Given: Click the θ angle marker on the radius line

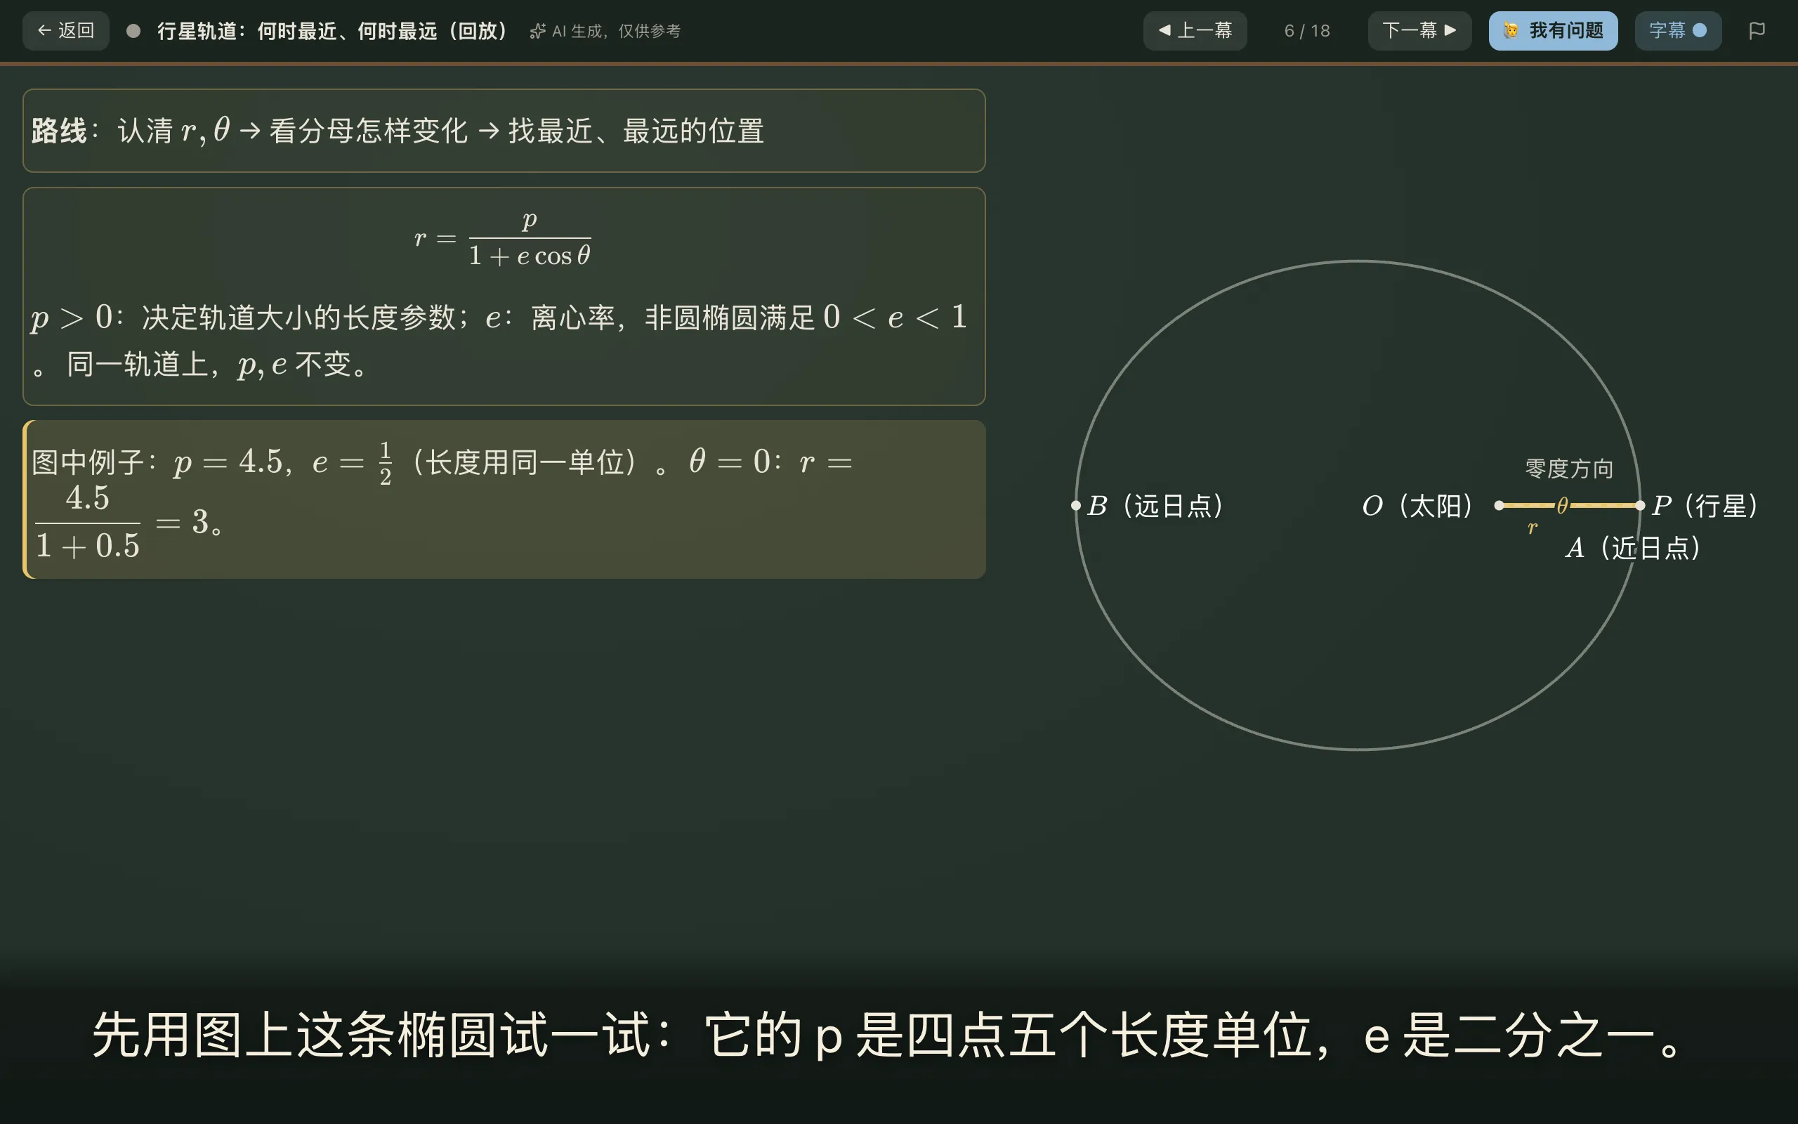Looking at the screenshot, I should 1563,506.
